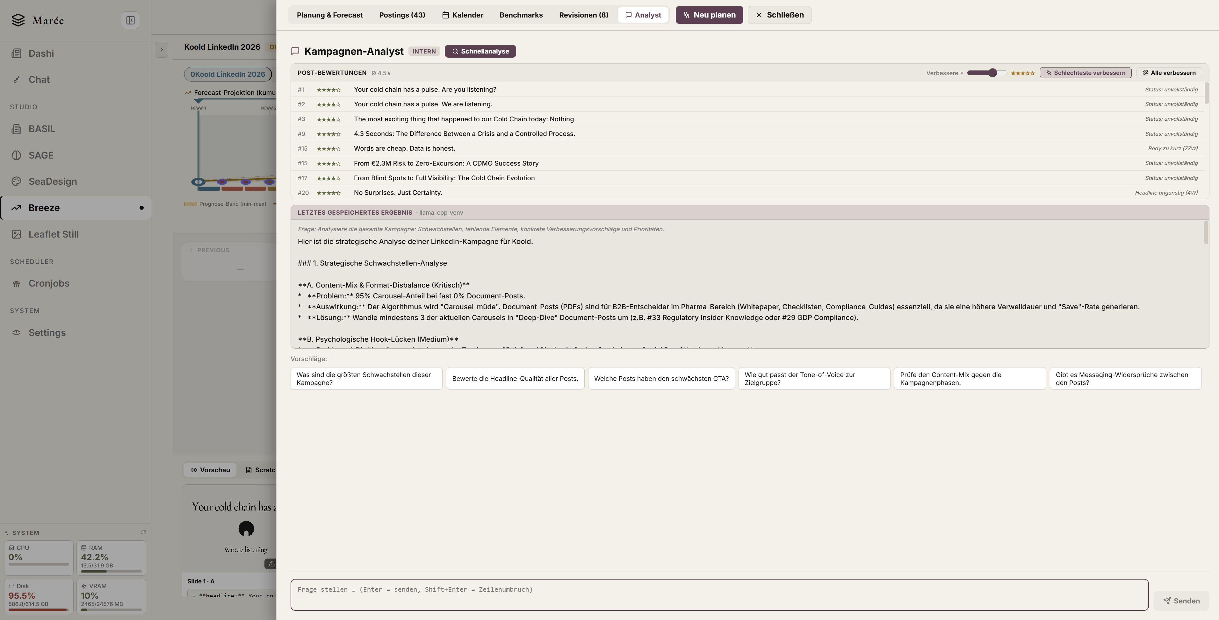
Task: Open the Revisionen (8) tab
Action: [x=583, y=15]
